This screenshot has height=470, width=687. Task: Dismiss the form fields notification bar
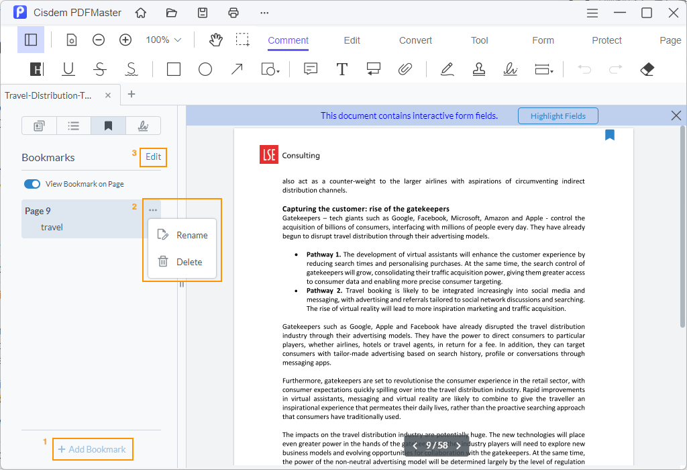pyautogui.click(x=676, y=115)
